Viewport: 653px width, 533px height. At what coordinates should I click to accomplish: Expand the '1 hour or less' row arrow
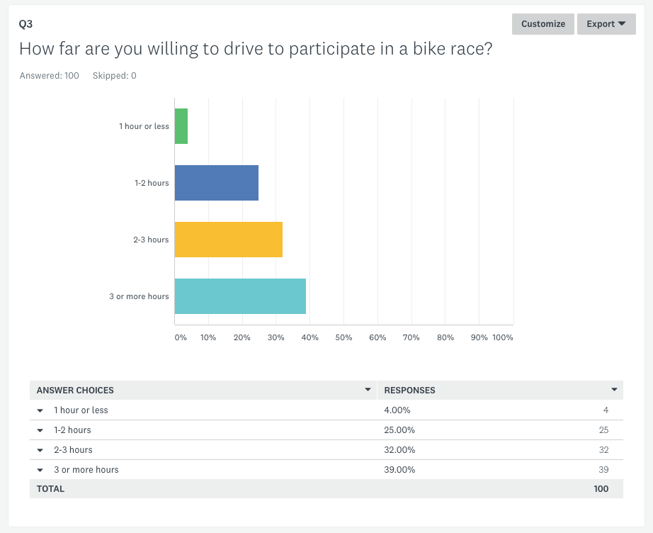pos(40,410)
